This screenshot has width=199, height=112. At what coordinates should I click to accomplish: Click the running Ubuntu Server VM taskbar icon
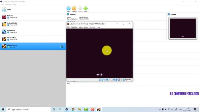click(99, 109)
